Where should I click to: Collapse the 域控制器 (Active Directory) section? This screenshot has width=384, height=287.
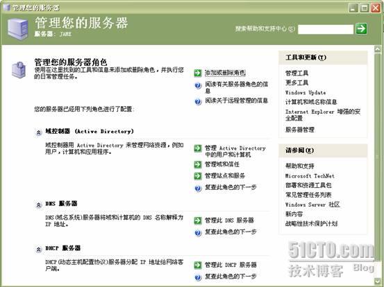(38, 132)
